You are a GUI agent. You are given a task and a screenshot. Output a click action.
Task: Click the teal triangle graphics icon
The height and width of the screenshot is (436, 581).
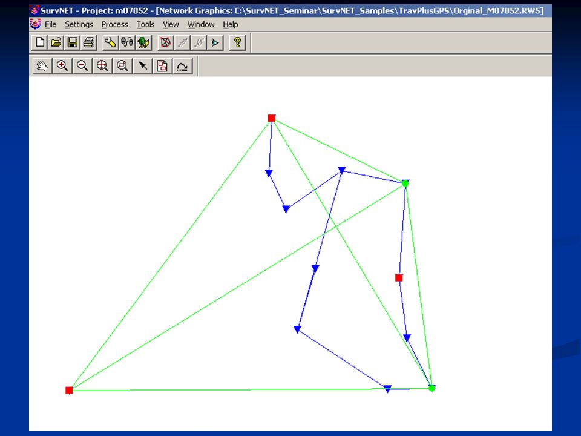tap(215, 42)
